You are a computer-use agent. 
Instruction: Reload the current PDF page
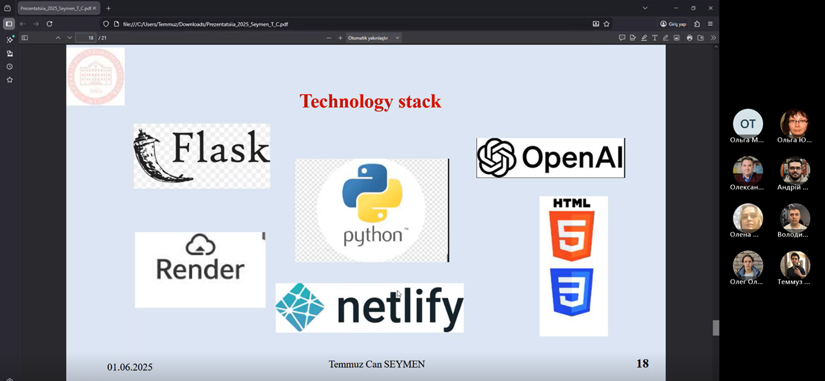[x=50, y=24]
